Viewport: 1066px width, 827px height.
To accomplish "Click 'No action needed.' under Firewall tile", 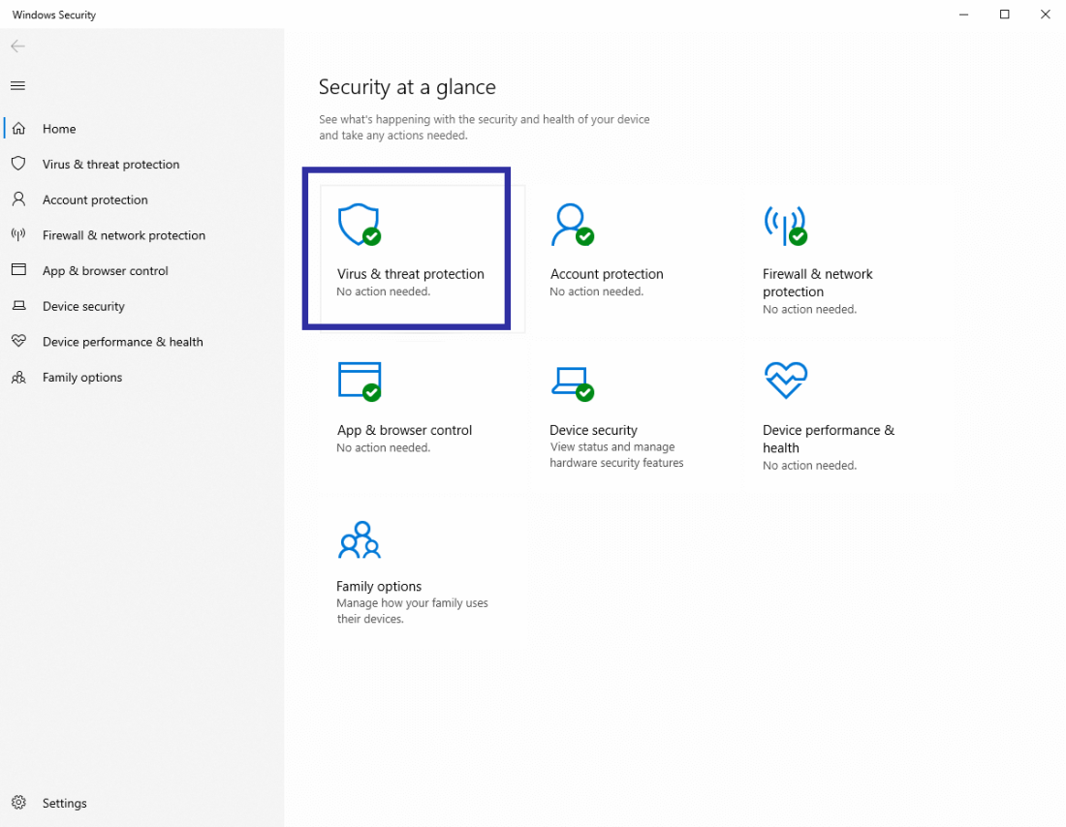I will tap(810, 309).
